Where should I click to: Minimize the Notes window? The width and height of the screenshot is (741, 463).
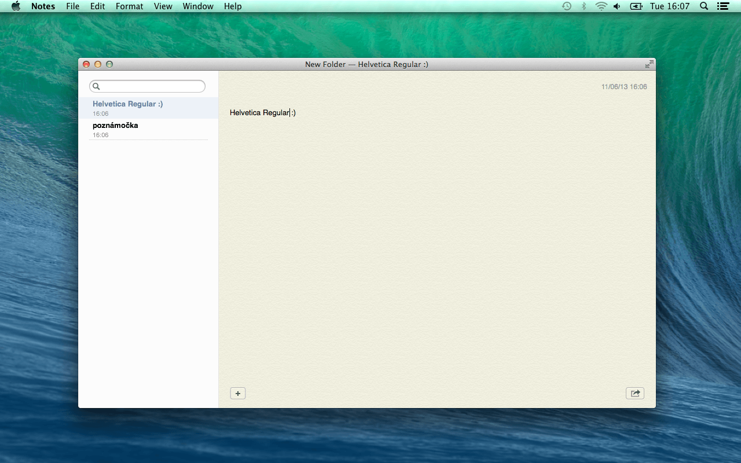pyautogui.click(x=98, y=64)
